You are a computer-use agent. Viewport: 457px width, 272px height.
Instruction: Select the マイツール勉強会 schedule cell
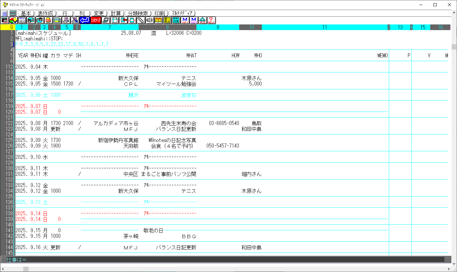pos(176,84)
